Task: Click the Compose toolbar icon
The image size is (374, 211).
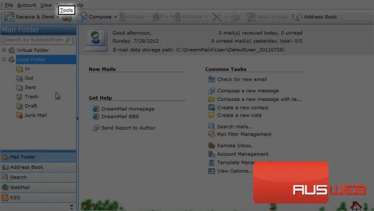Action: [x=82, y=17]
